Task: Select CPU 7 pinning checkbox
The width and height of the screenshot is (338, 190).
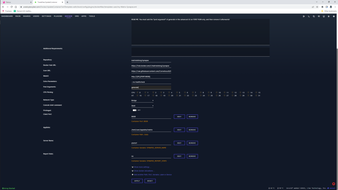Action: [193, 92]
